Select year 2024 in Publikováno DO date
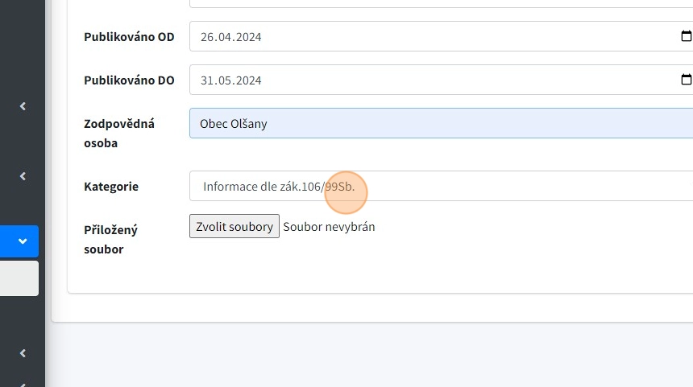Viewport: 693px width, 387px height. point(248,80)
